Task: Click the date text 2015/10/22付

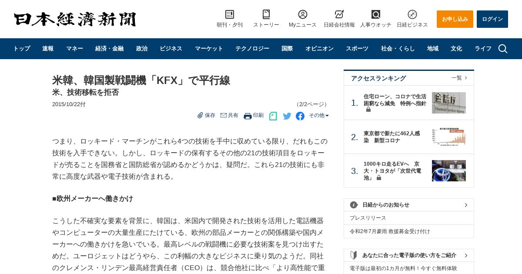Action: pyautogui.click(x=69, y=104)
